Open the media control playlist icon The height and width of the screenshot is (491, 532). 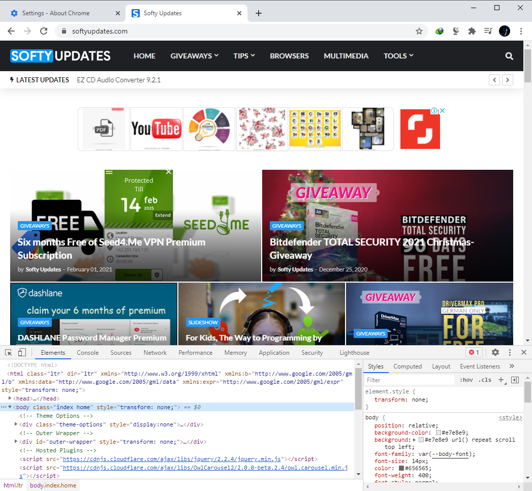click(x=488, y=31)
